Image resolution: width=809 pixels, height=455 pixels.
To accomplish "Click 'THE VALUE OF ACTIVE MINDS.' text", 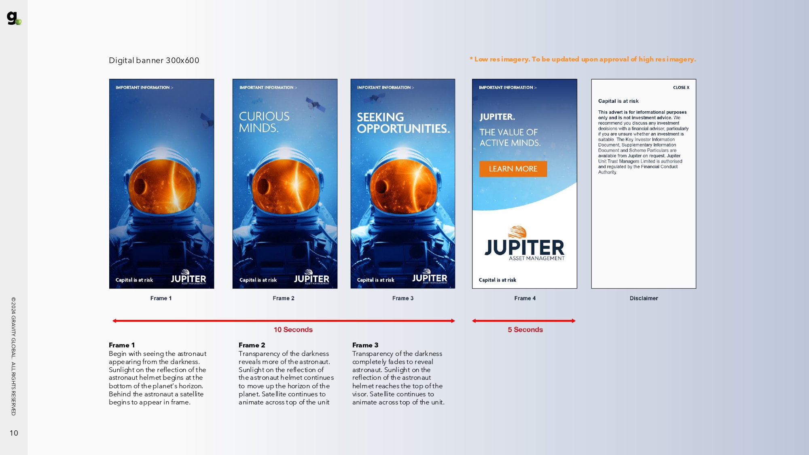I will tap(510, 138).
